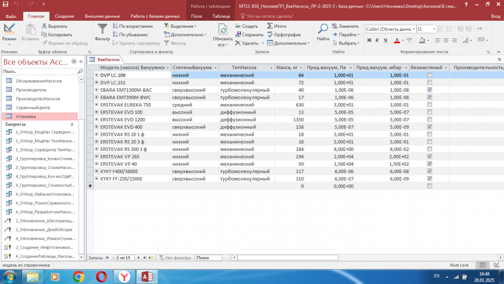504x284 pixels.
Task: Open the ТипНасоса column dropdown arrow
Action: pyautogui.click(x=271, y=68)
